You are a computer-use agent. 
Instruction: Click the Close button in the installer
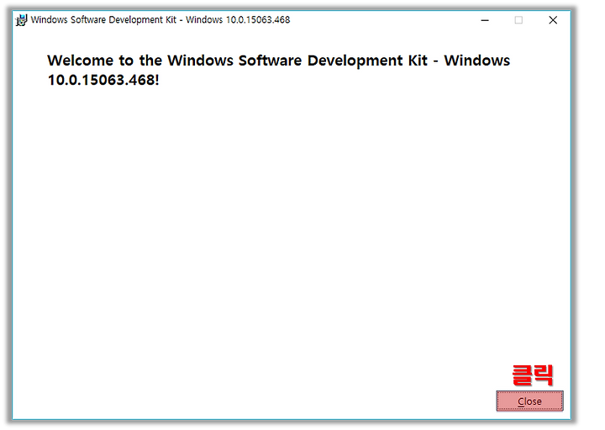529,401
